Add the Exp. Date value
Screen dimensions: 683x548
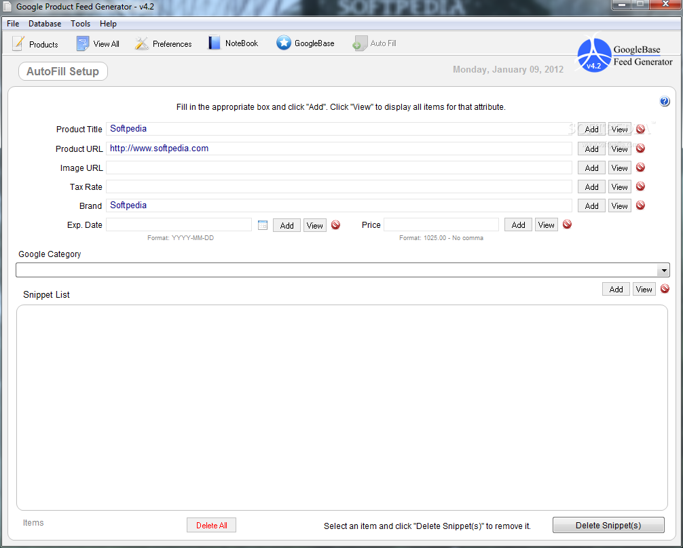287,225
